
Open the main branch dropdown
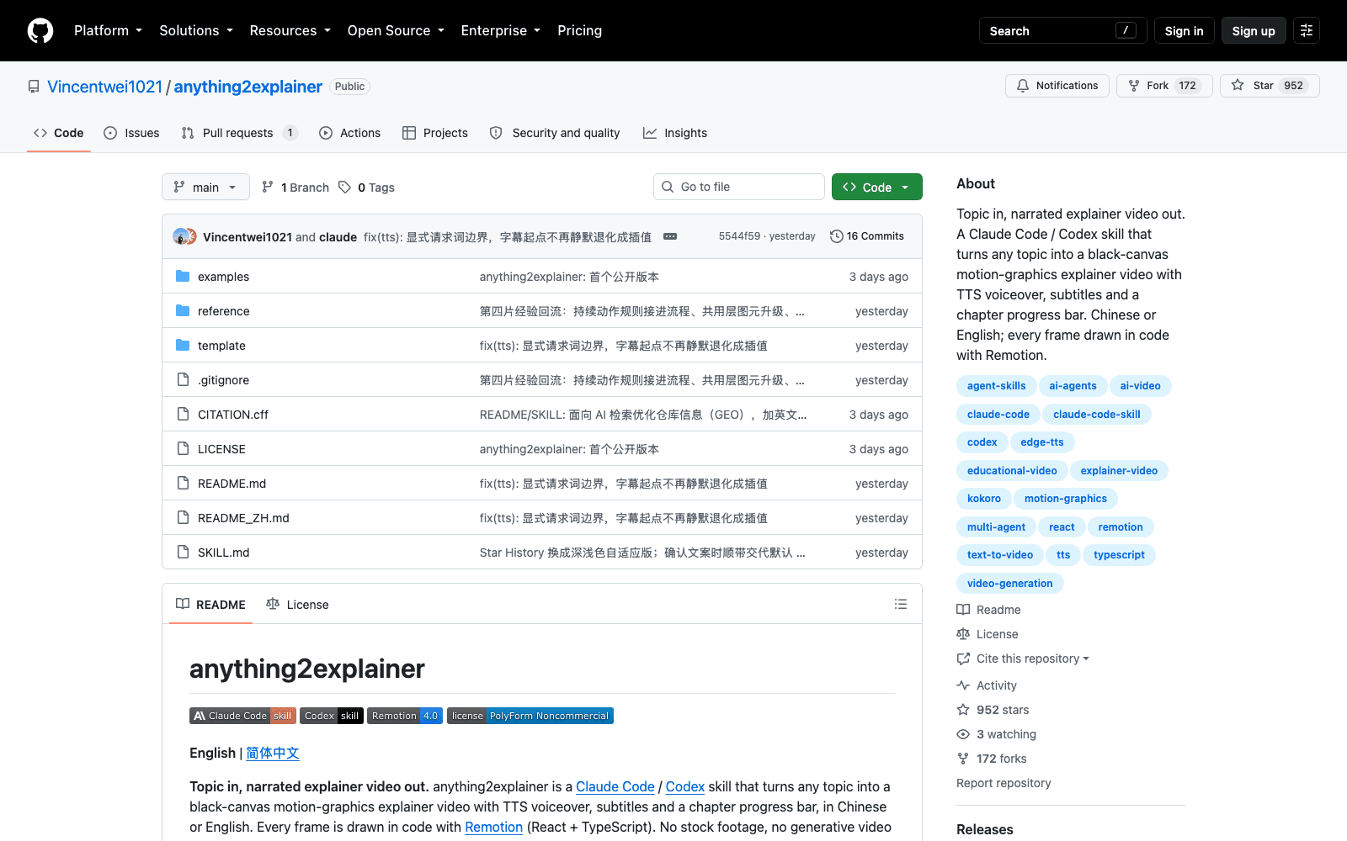205,187
